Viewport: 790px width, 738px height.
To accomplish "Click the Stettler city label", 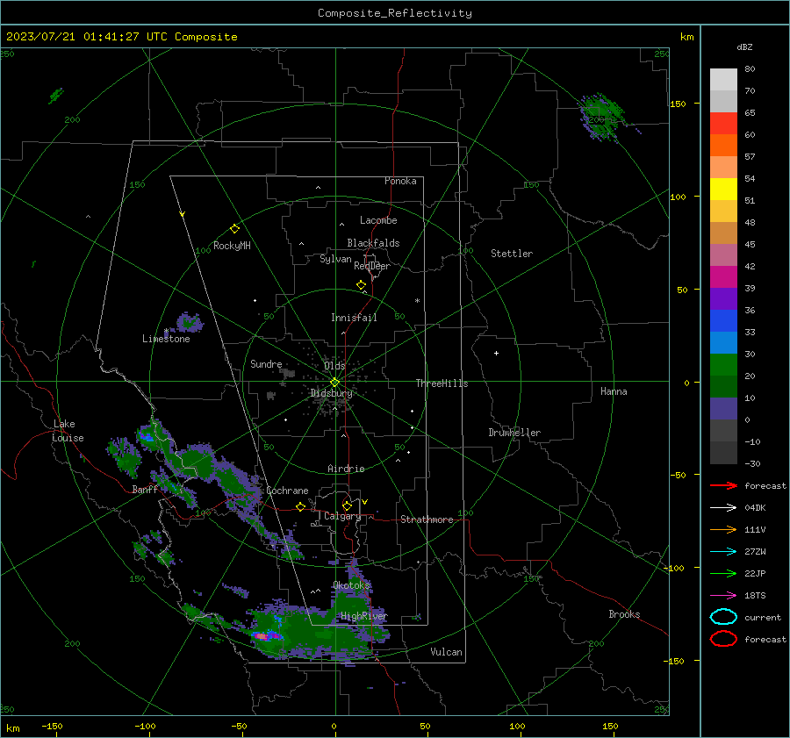I will click(x=512, y=254).
